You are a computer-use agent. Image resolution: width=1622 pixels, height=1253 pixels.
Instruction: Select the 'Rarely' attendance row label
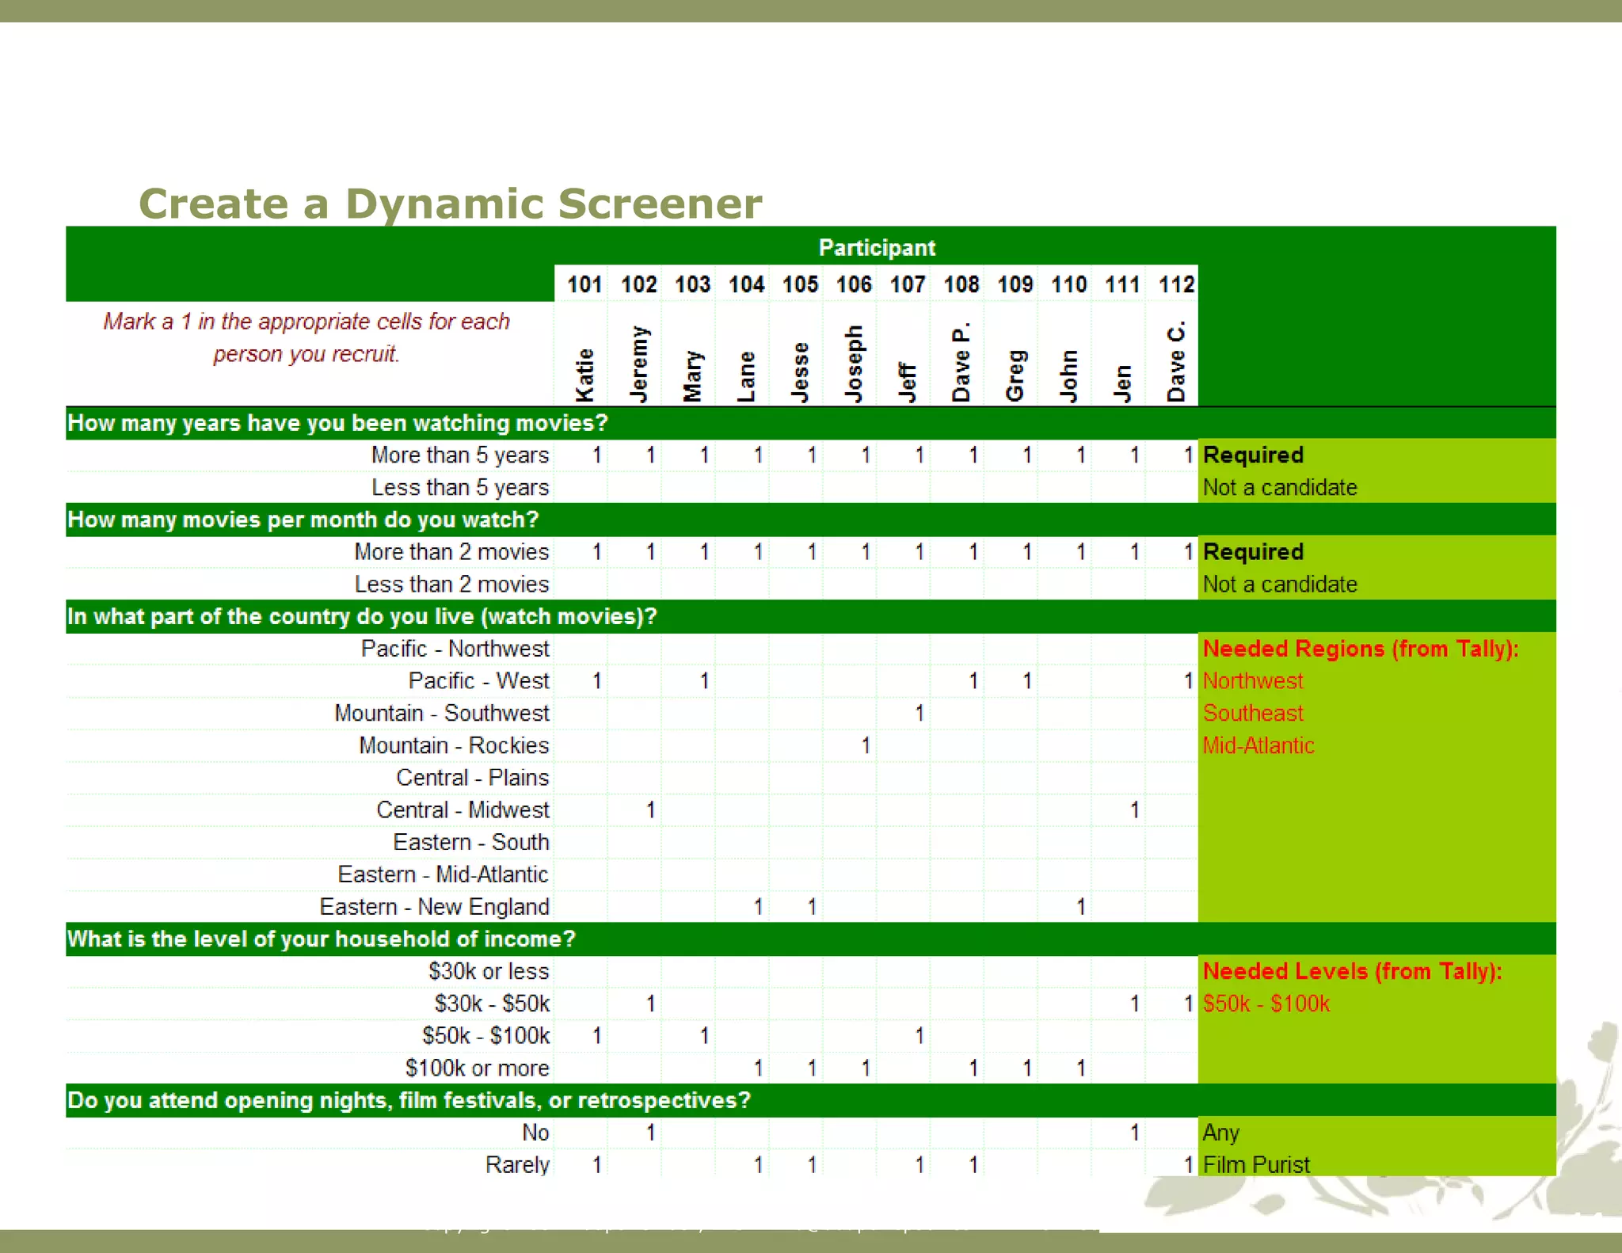click(517, 1165)
